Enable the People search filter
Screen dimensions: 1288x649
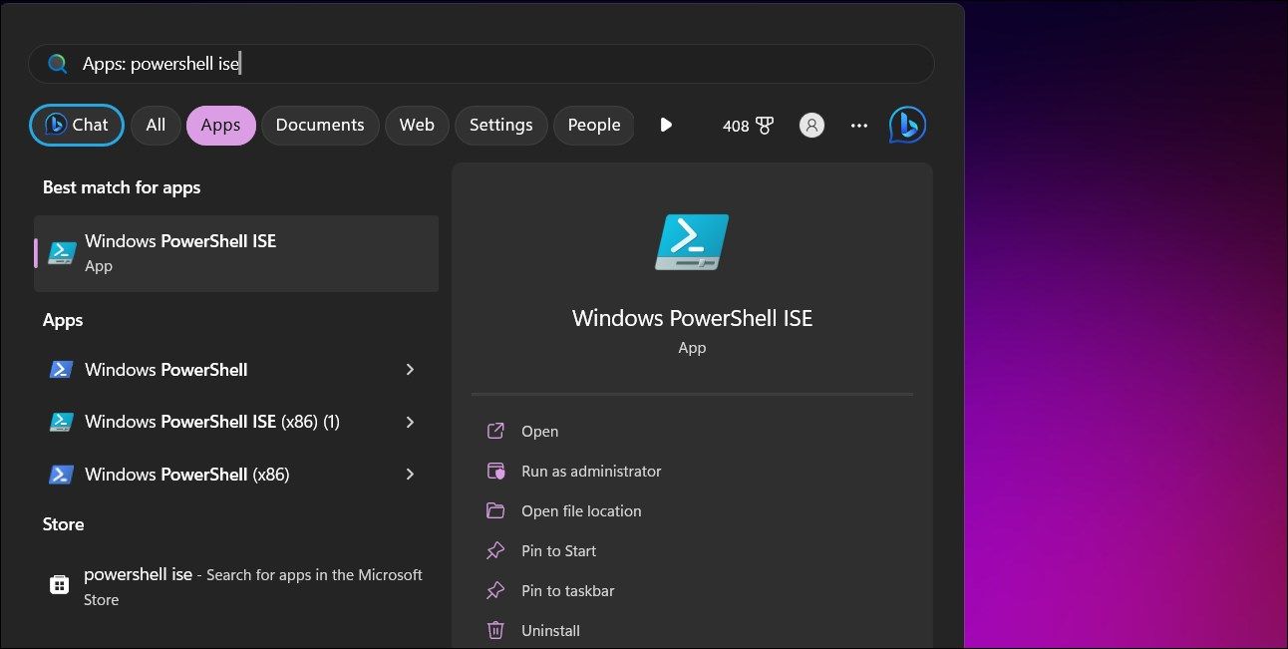pos(594,125)
